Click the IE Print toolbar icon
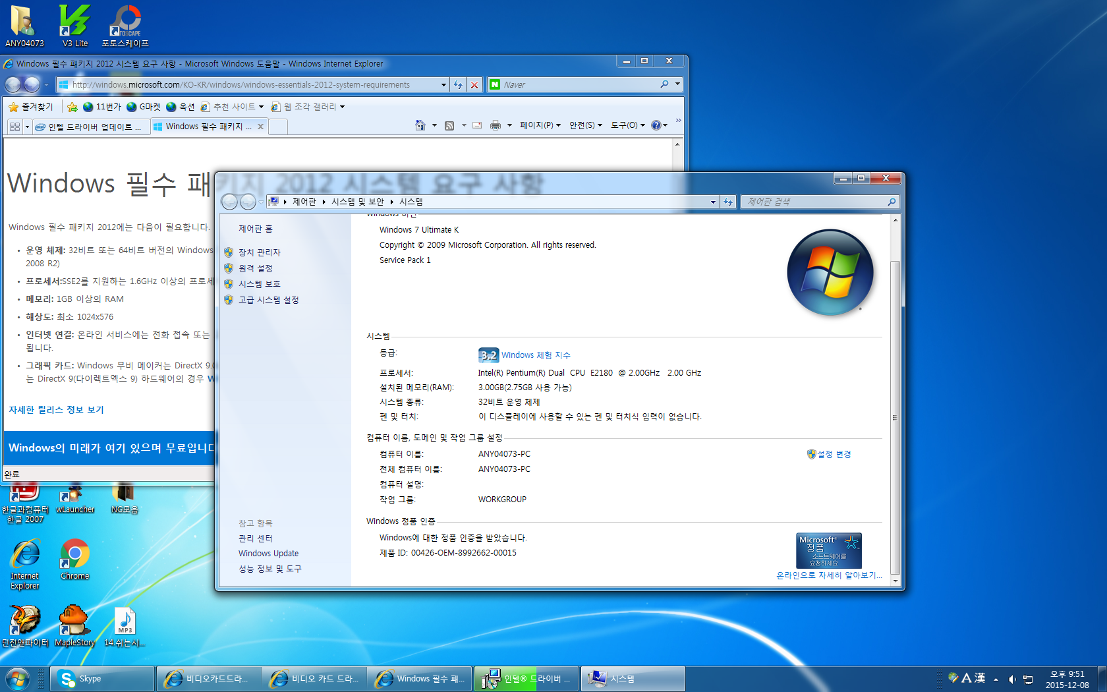 (495, 125)
